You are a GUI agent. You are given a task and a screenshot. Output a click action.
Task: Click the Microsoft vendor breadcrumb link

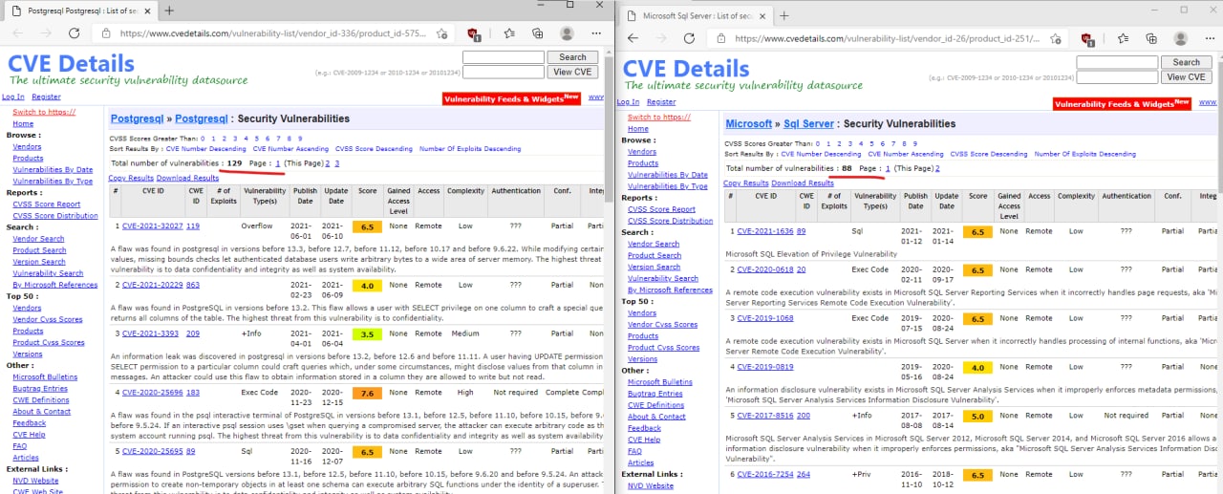coord(748,123)
